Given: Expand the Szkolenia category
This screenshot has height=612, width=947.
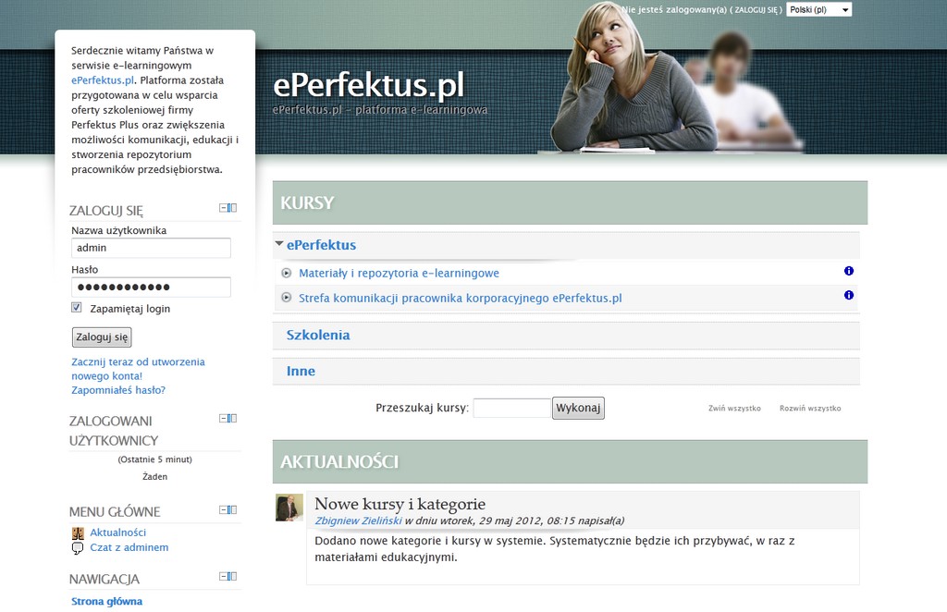Looking at the screenshot, I should tap(318, 335).
